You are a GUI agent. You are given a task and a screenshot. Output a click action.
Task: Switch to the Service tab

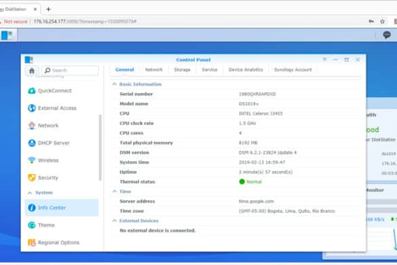210,69
